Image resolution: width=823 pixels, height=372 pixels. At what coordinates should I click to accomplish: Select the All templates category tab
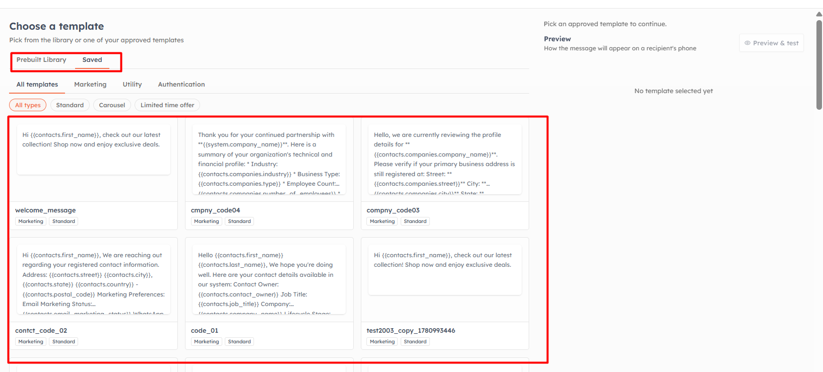pos(37,85)
